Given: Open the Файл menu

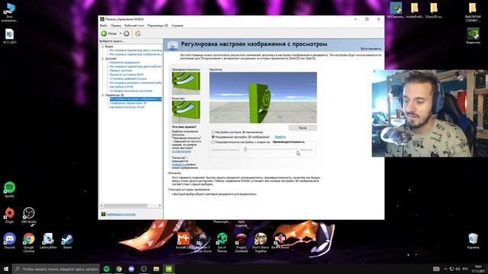Looking at the screenshot, I should point(104,25).
